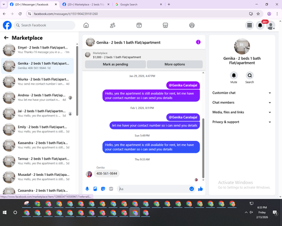Open the notifications bell

[260, 25]
